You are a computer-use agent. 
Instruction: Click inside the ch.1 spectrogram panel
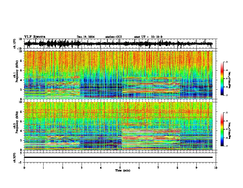[x=118, y=75]
